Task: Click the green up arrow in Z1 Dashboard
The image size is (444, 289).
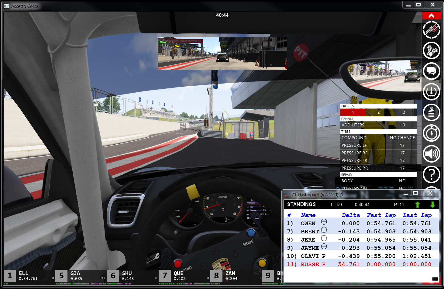Action: tap(417, 205)
